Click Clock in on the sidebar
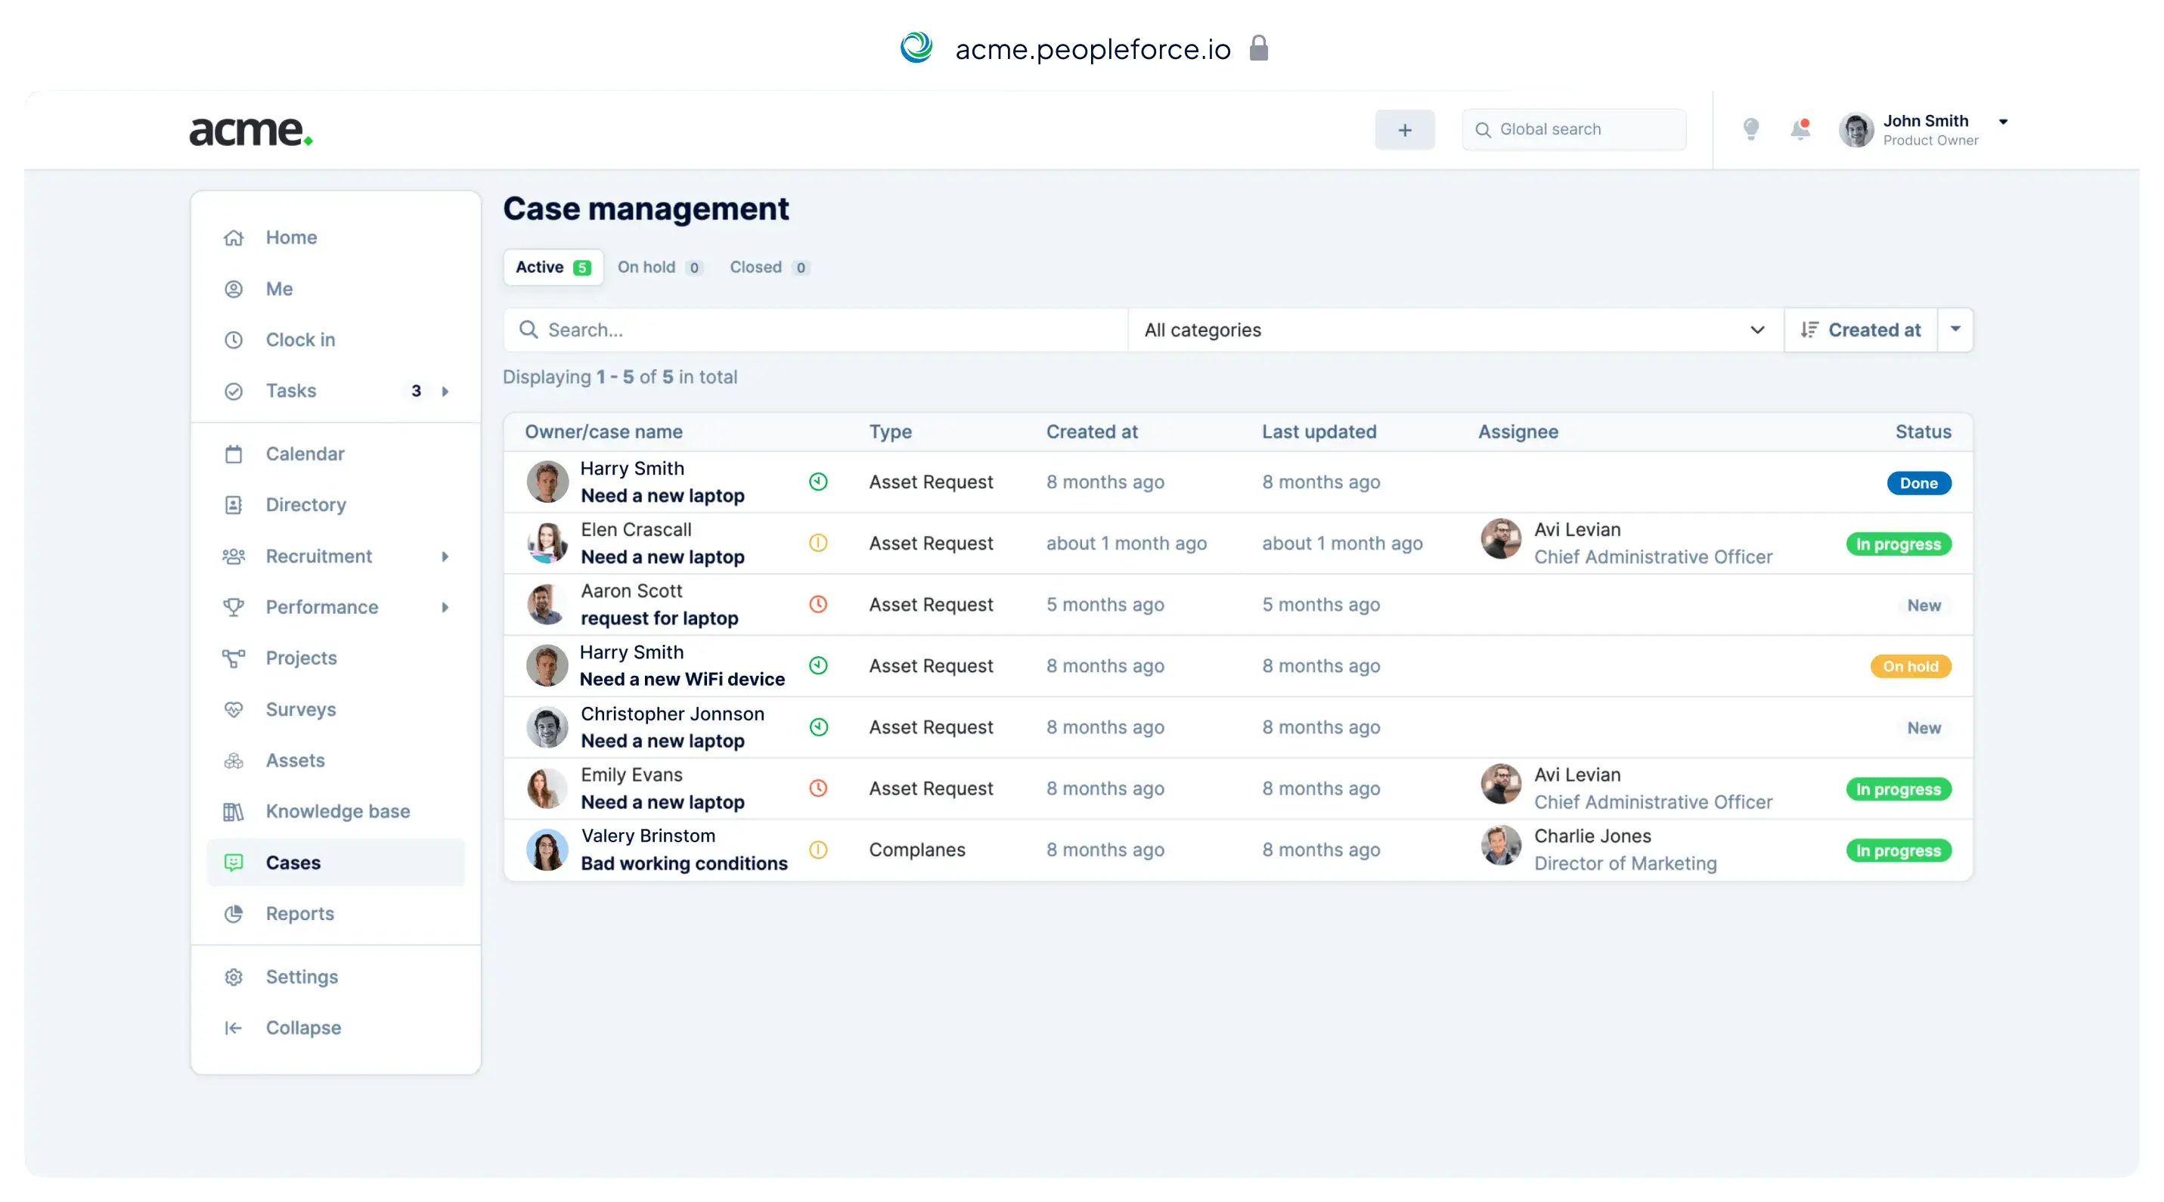 click(x=300, y=339)
